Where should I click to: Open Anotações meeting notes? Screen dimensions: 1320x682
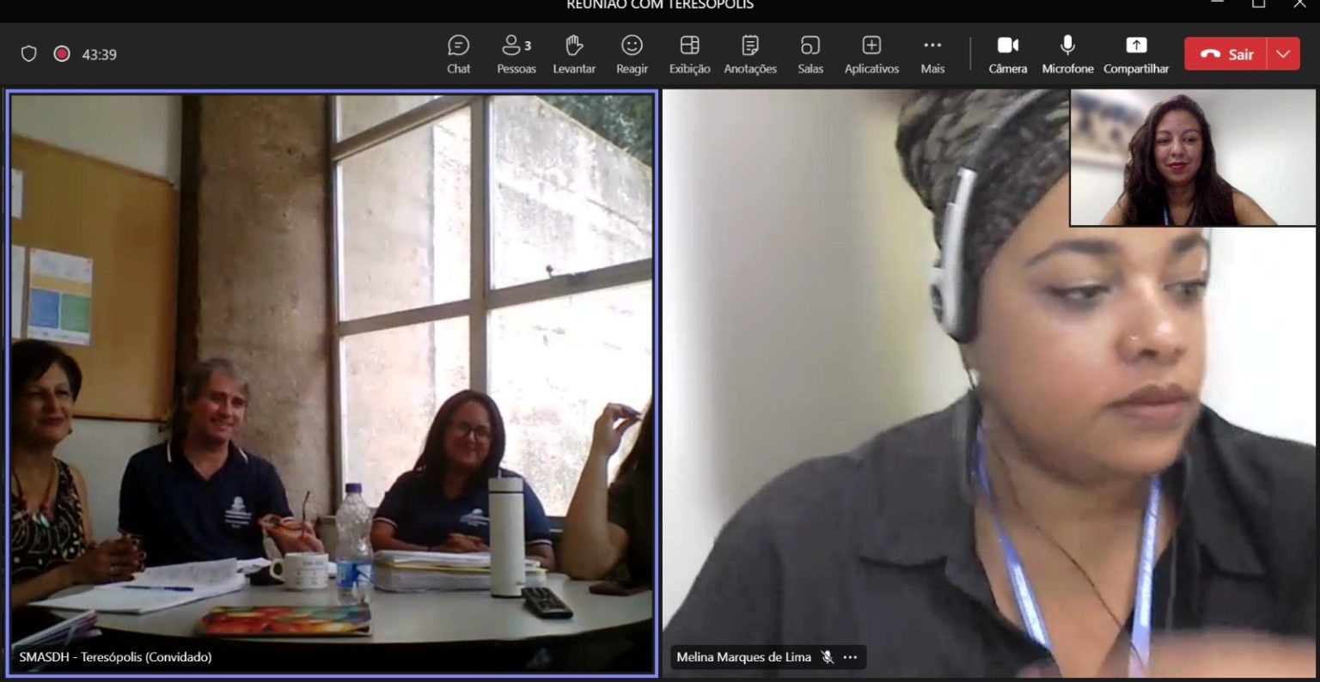[x=749, y=54]
